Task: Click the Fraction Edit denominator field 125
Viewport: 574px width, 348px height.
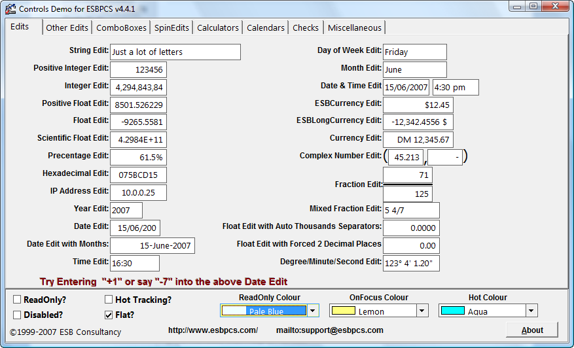Action: pyautogui.click(x=408, y=194)
